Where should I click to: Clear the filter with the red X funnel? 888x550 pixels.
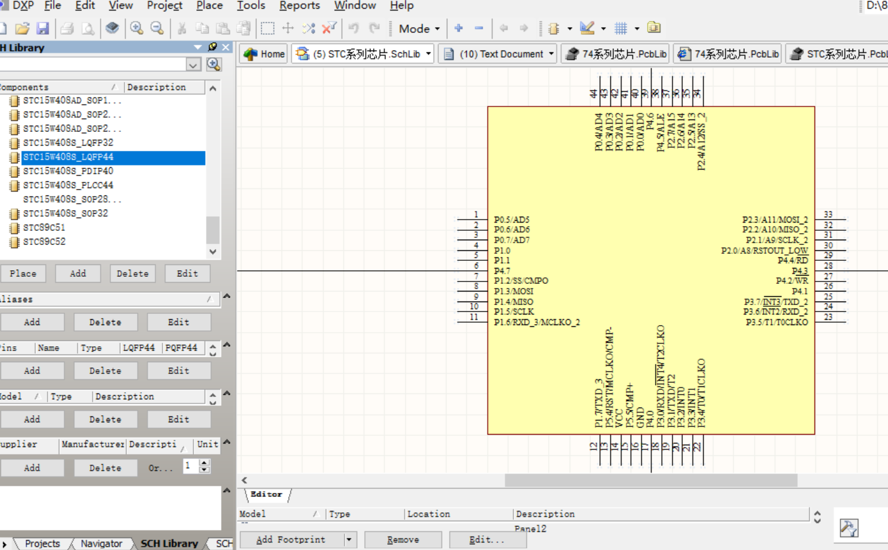[329, 28]
